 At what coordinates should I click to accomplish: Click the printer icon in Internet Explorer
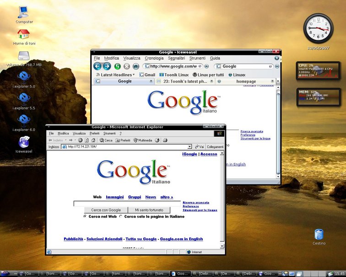pos(165,140)
